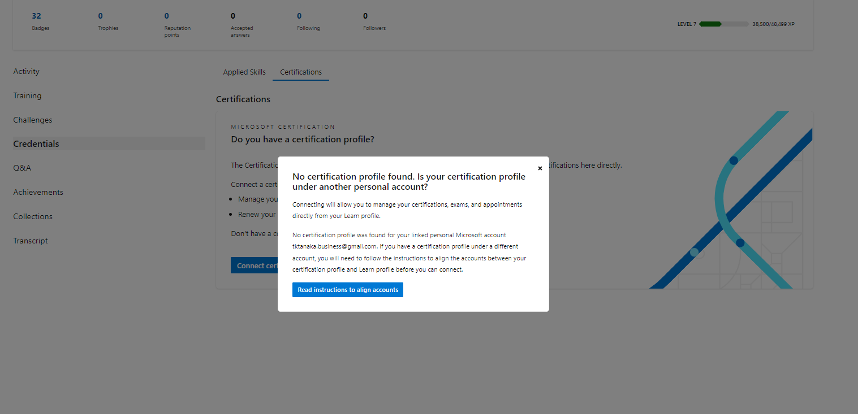Switch to the Applied Skills tab

(x=244, y=72)
